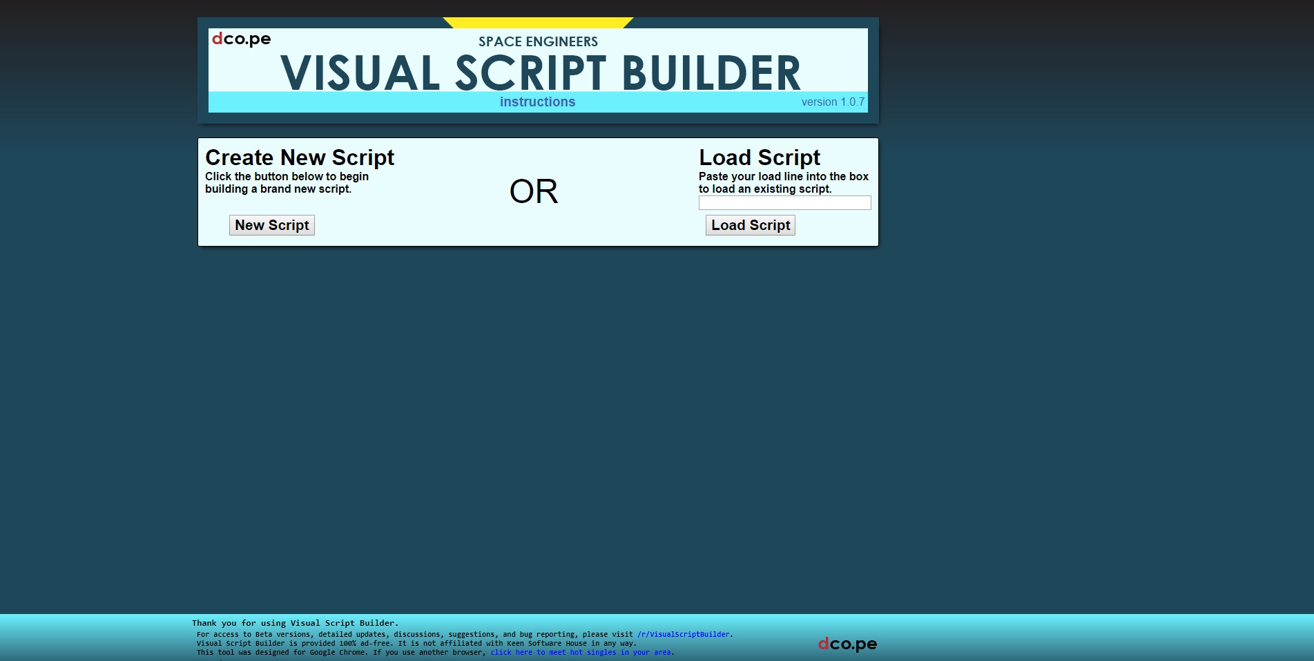The height and width of the screenshot is (661, 1314).
Task: Click the "Click the button below" description
Action: tap(287, 183)
